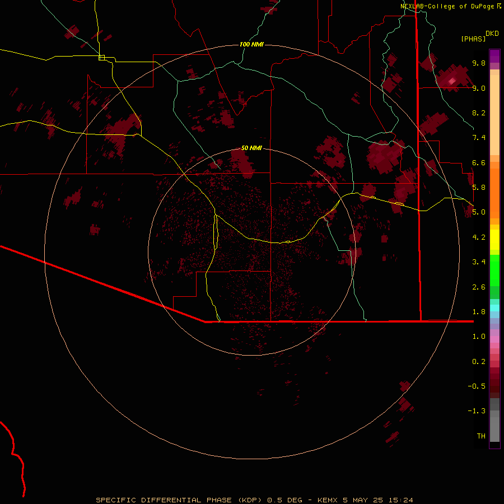Click the 1.0 value on the color scale
This screenshot has width=504, height=504.
479,337
